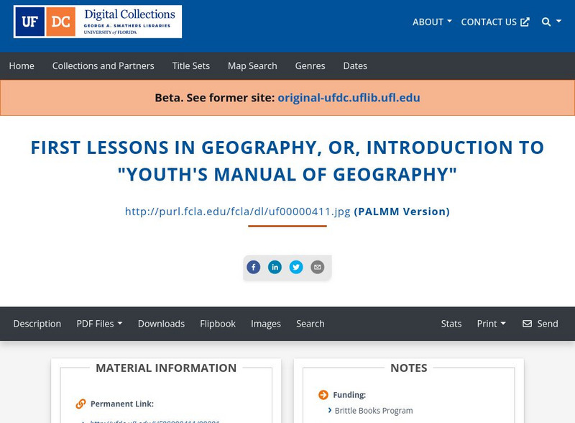Share the page on Facebook
The image size is (575, 423).
click(x=253, y=267)
